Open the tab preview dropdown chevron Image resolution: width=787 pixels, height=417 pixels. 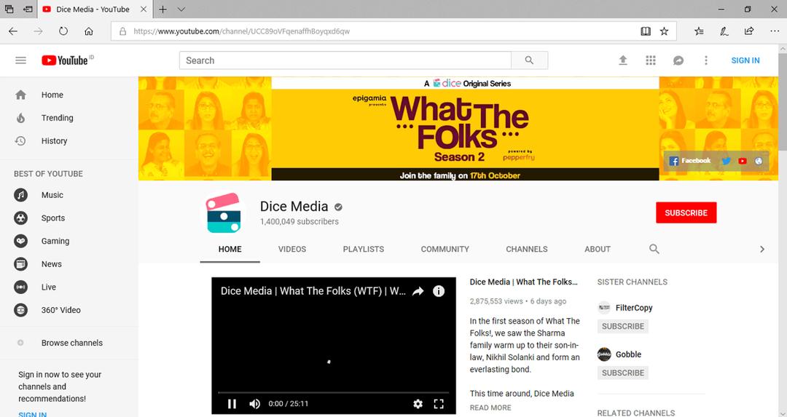pyautogui.click(x=181, y=9)
